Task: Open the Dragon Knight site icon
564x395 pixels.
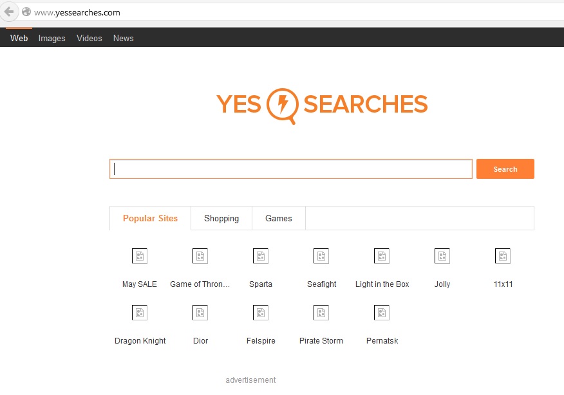Action: pos(140,313)
